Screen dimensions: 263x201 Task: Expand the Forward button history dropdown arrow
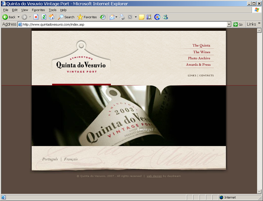30,17
